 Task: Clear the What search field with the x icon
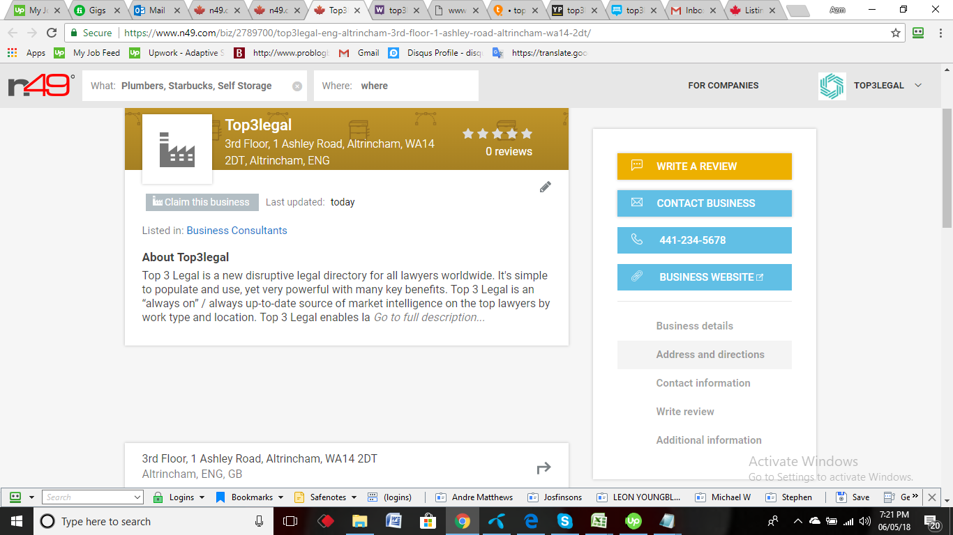click(x=296, y=85)
